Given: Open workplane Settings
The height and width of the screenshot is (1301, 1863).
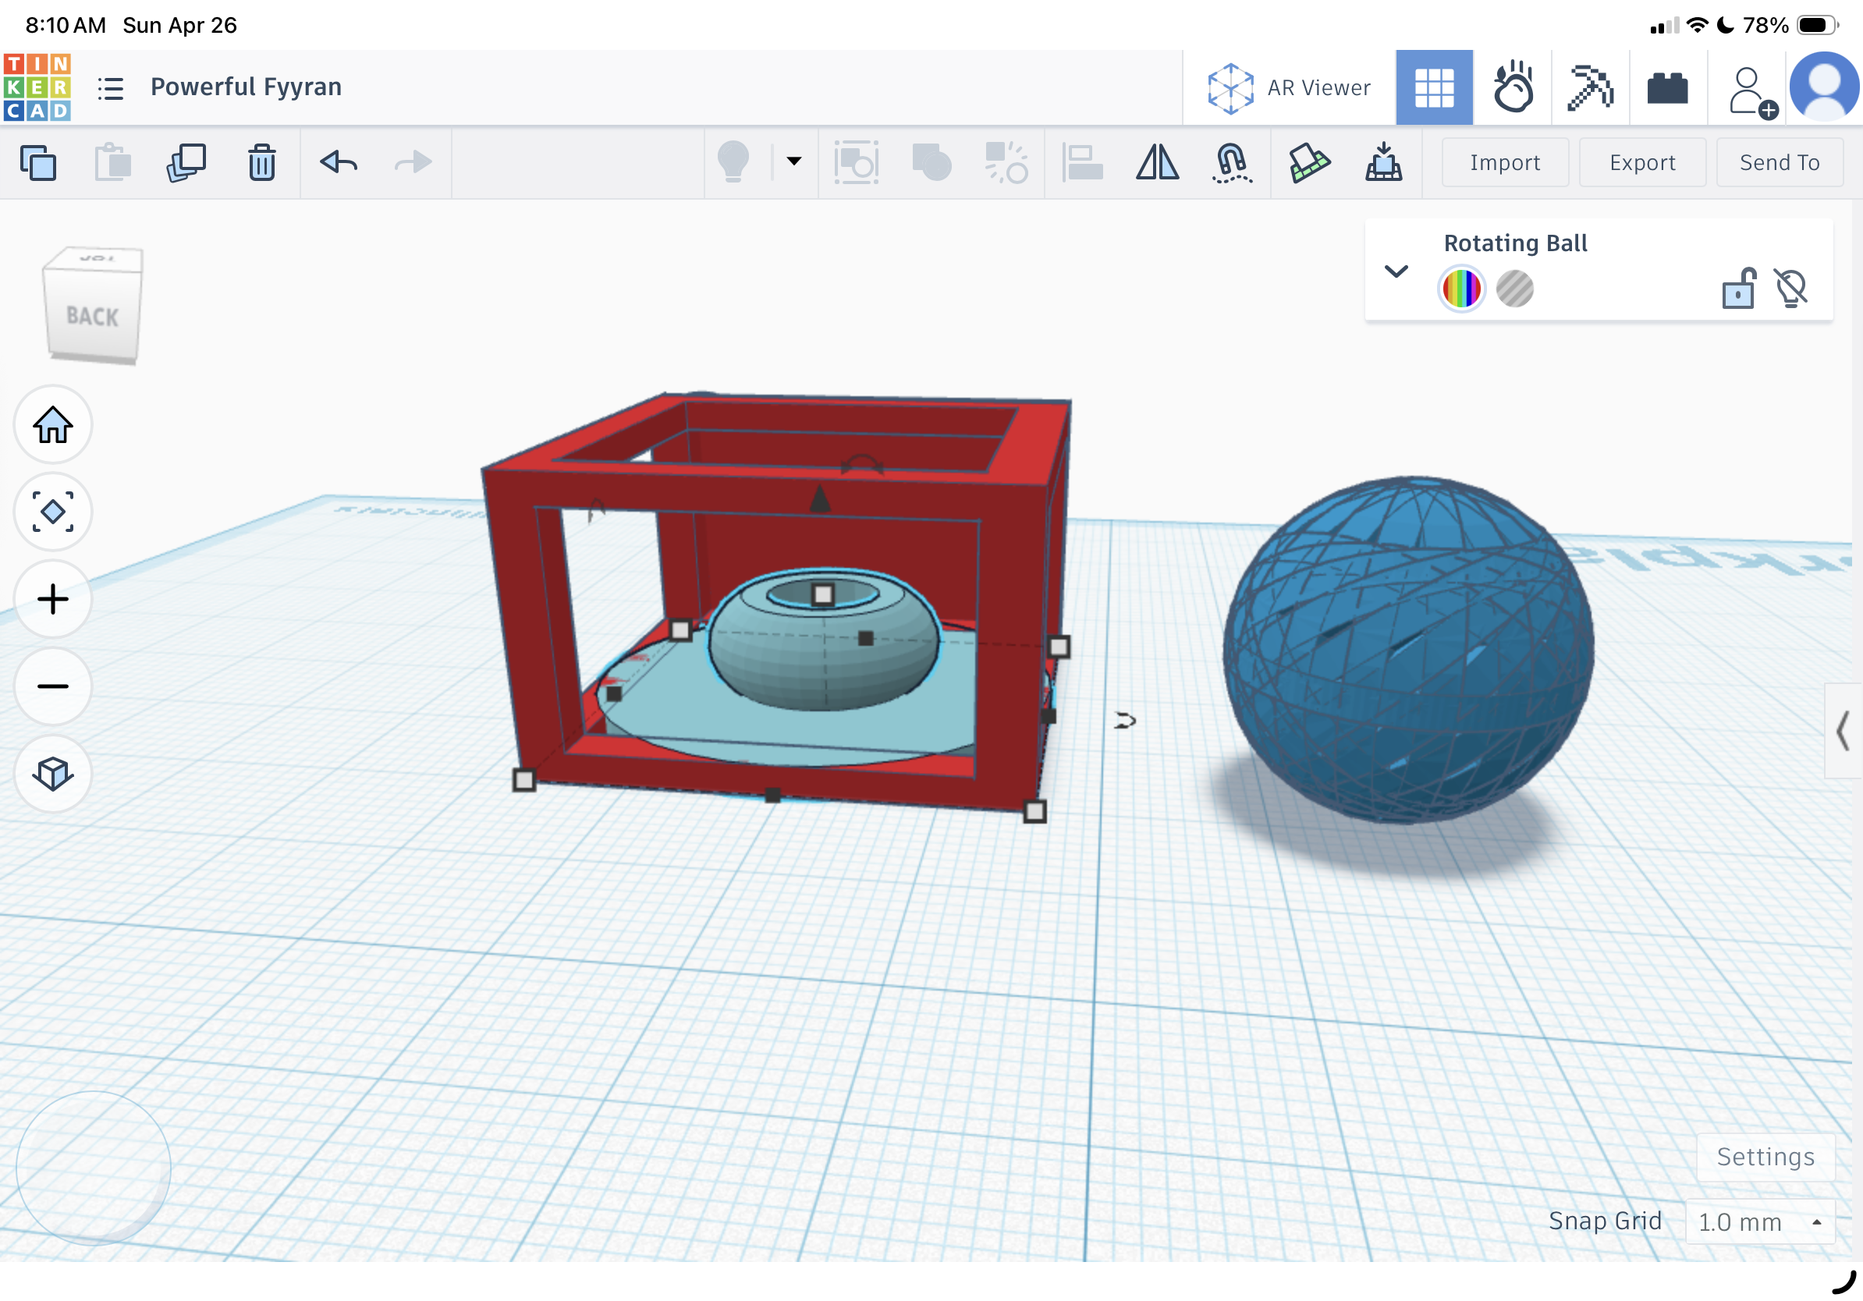Looking at the screenshot, I should point(1765,1157).
